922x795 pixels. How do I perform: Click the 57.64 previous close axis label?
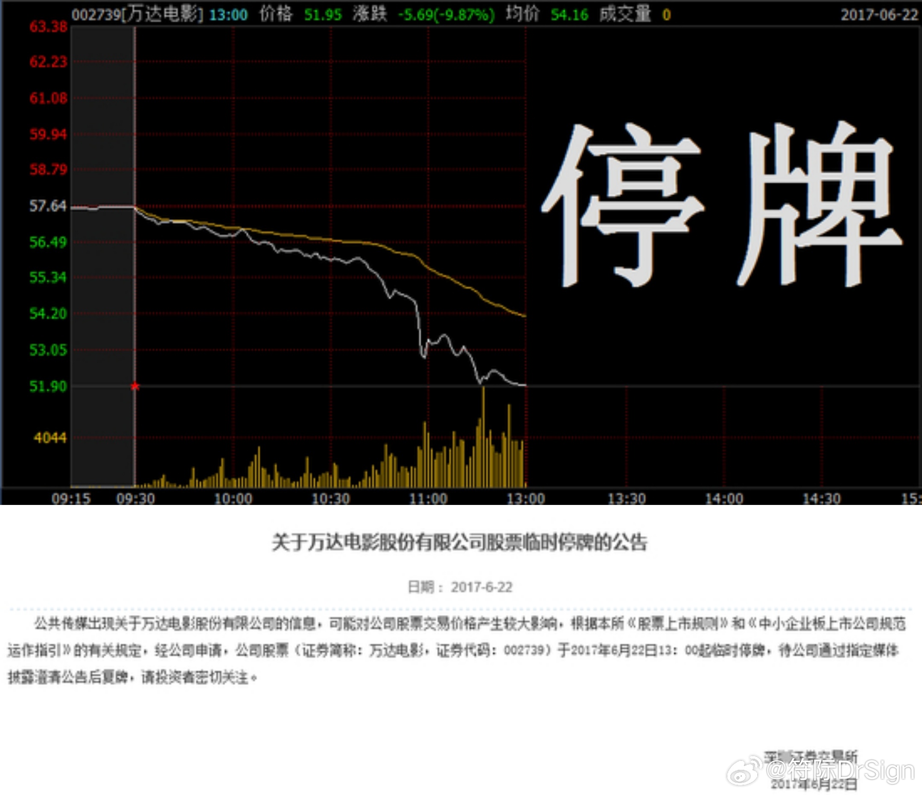coord(48,206)
